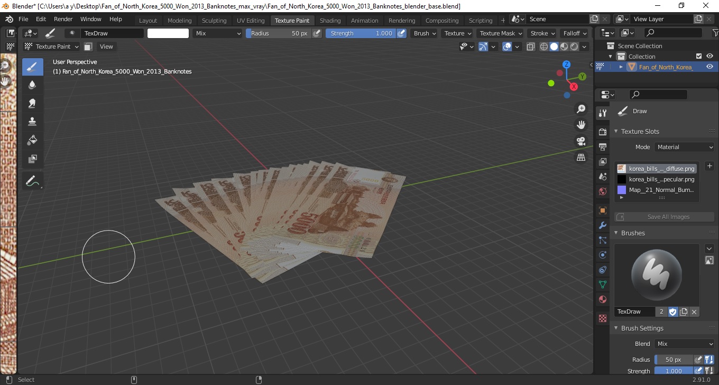Open World properties tab
719x385 pixels.
click(602, 191)
